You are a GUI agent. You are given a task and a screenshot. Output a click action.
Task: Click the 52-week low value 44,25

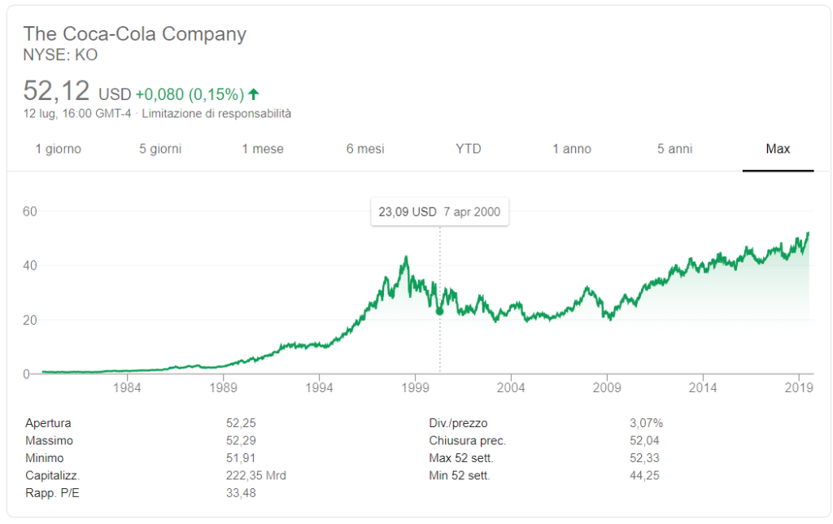pos(644,476)
